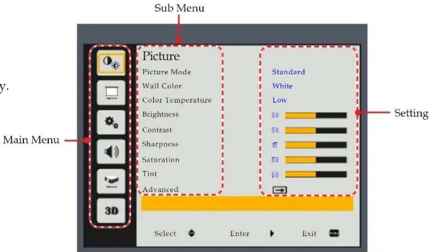
Task: Click the Picture heading text
Action: (x=161, y=56)
